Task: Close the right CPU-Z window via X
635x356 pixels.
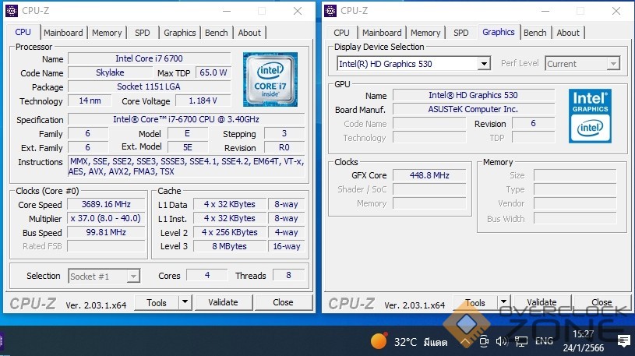Action: pos(616,11)
